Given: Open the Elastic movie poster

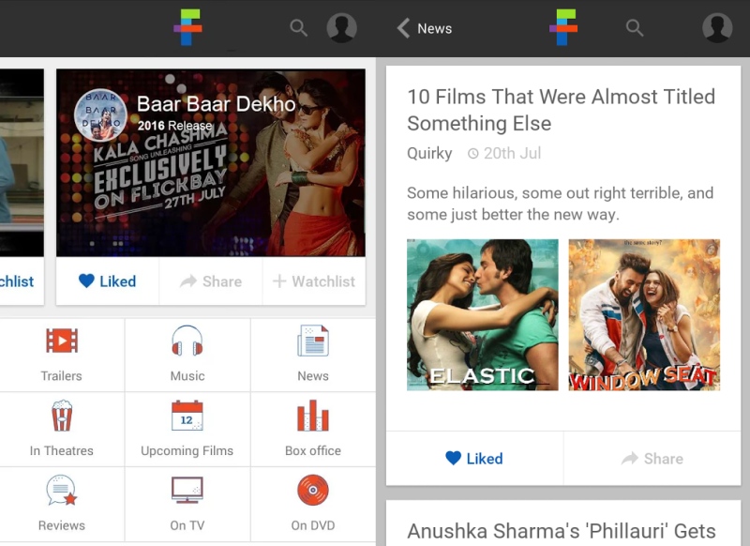Looking at the screenshot, I should pyautogui.click(x=483, y=315).
